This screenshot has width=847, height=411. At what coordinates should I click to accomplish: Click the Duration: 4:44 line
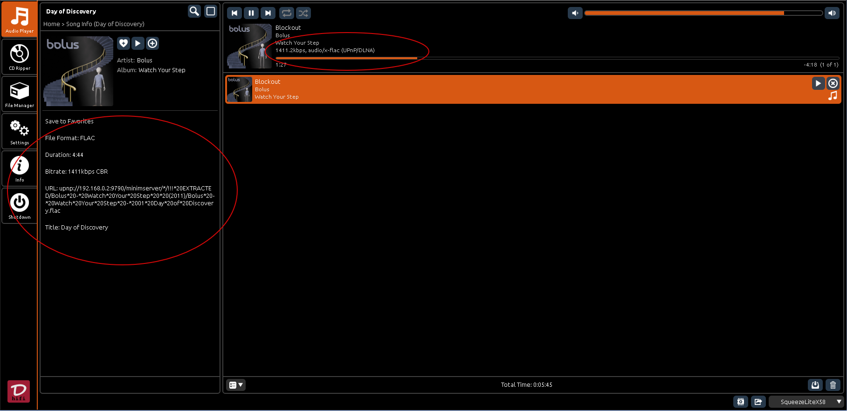(x=64, y=155)
